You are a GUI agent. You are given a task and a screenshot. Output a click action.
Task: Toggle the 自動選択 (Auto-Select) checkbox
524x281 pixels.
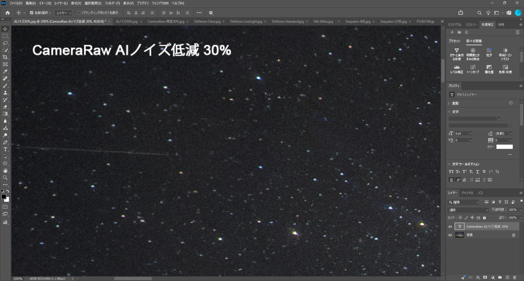coord(31,13)
